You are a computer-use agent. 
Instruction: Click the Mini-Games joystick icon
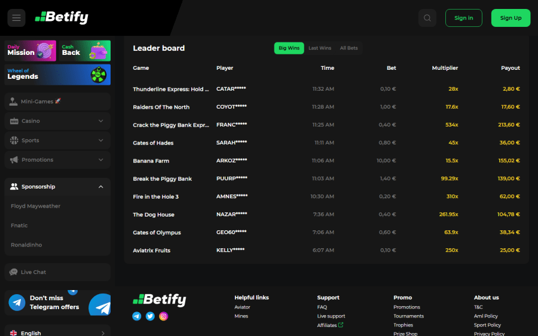[x=13, y=101]
